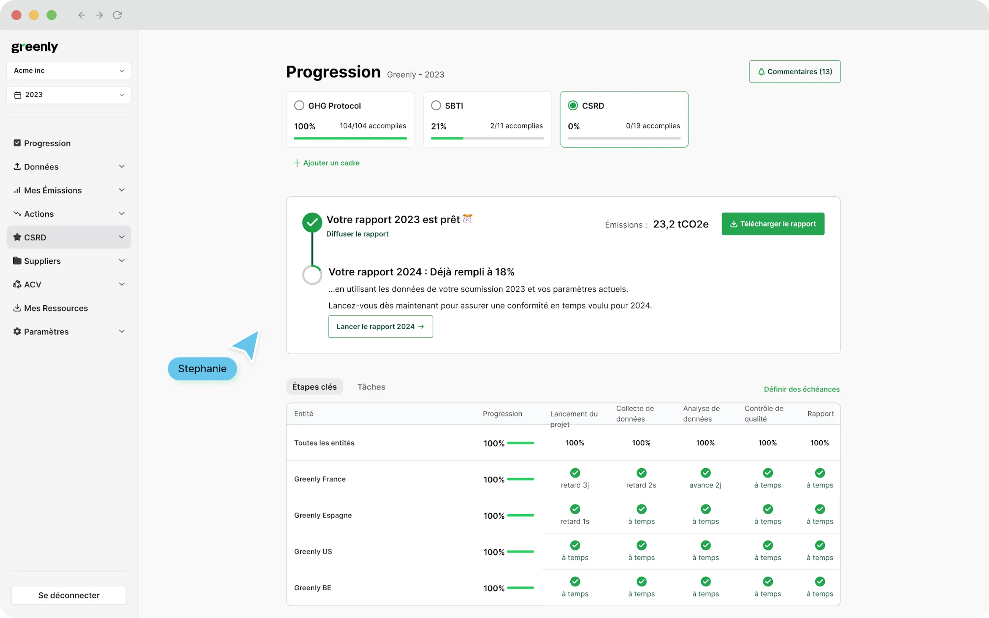This screenshot has height=618, width=989.
Task: Click the browser forward arrow
Action: [x=99, y=15]
